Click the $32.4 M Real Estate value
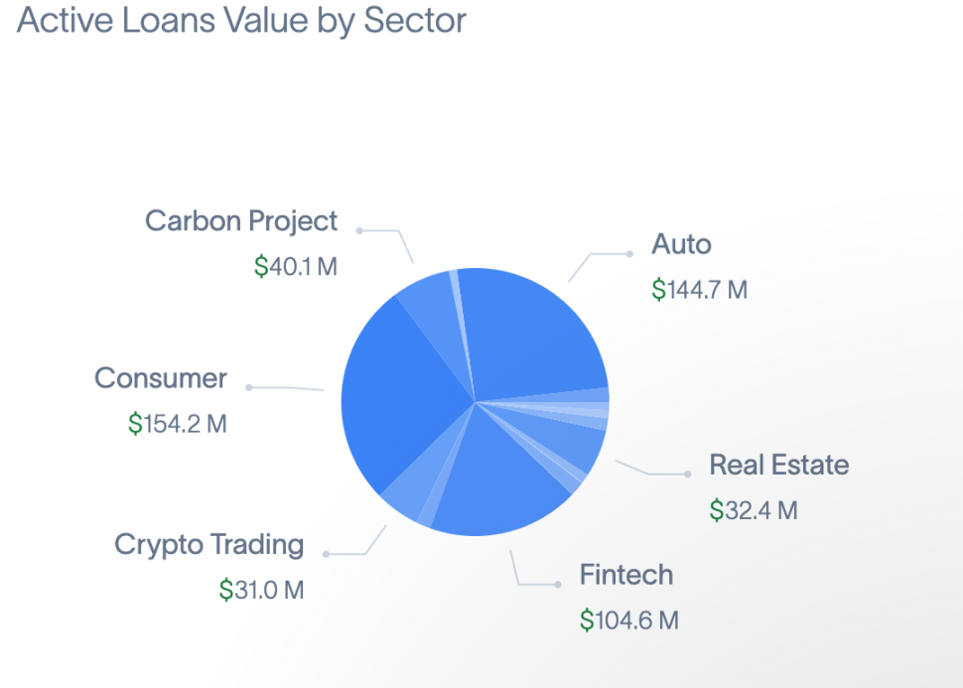Viewport: 963px width, 688px height. 754,510
